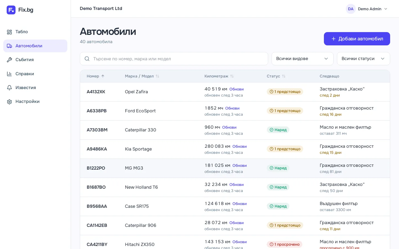
Task: Click the Въздушен филтър next-event text
Action: coord(339,204)
